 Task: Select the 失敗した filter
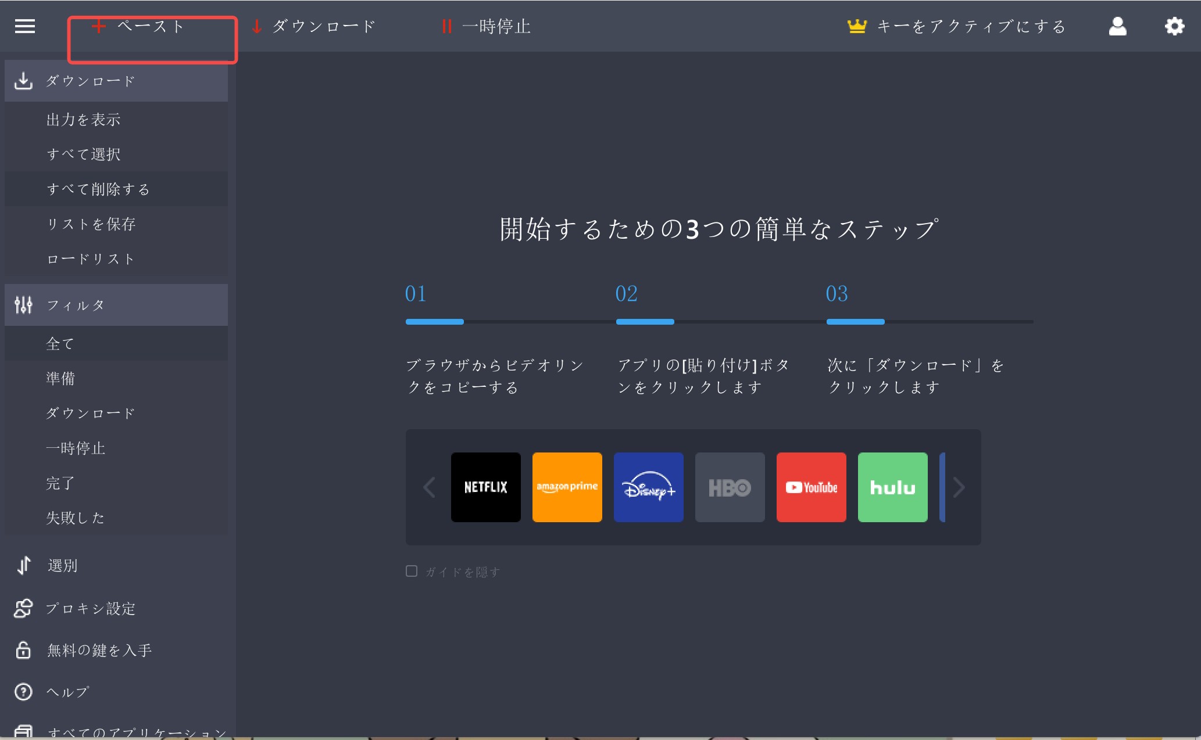point(116,518)
